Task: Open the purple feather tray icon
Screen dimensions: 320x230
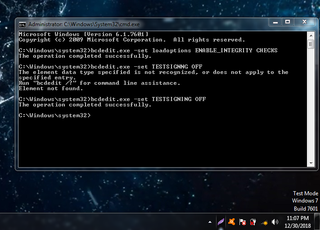Action: 221,222
